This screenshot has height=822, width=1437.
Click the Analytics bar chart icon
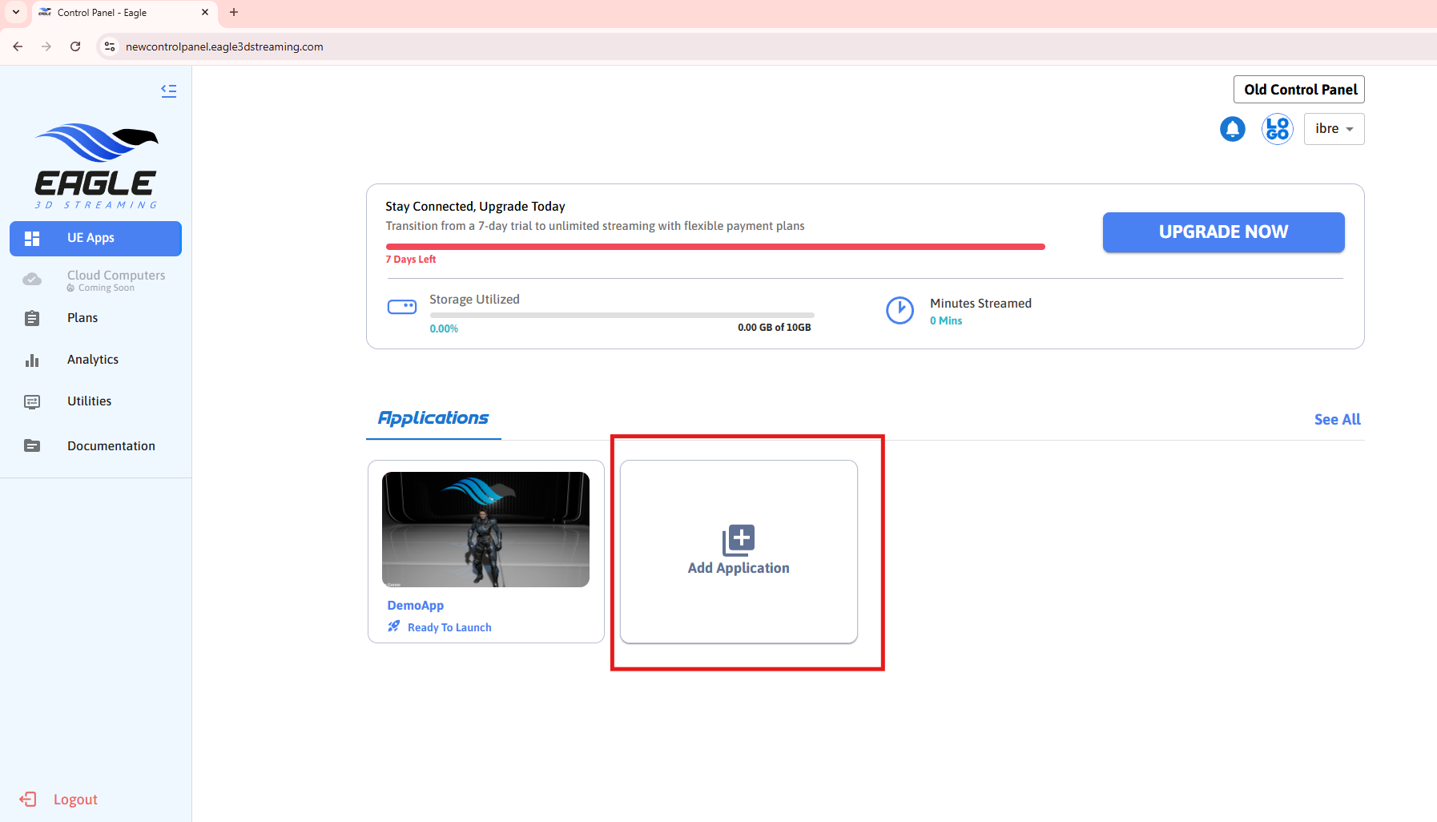pos(32,361)
